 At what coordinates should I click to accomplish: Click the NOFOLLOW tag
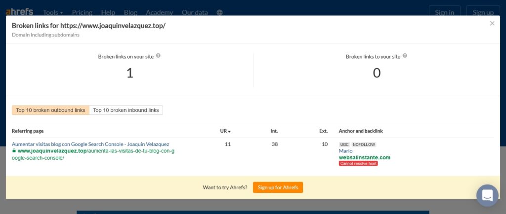364,144
